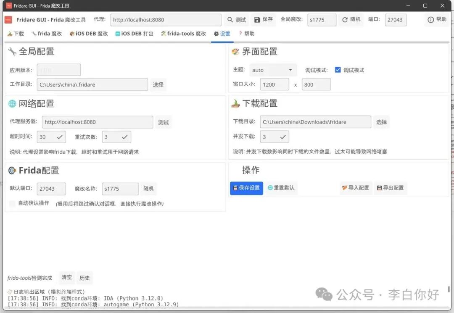Open the 重试次数 dropdown showing 3

[x=116, y=137]
